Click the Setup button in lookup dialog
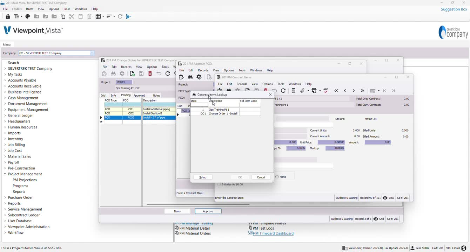The width and height of the screenshot is (470, 252). pos(203,177)
